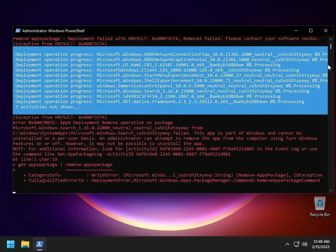Open File Explorer from the taskbar
This screenshot has height=252, width=336.
[x=25, y=244]
